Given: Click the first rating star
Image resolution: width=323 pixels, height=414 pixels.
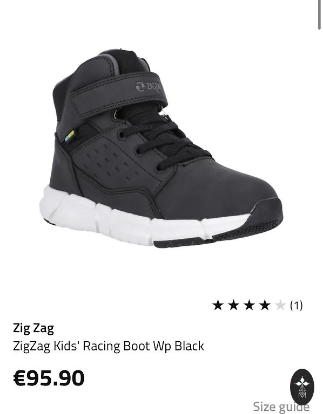Looking at the screenshot, I should [x=218, y=305].
